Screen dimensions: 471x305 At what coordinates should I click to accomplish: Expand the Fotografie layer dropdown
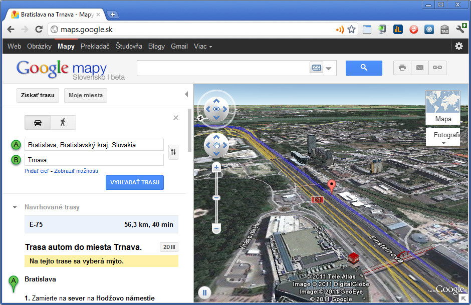[x=443, y=143]
